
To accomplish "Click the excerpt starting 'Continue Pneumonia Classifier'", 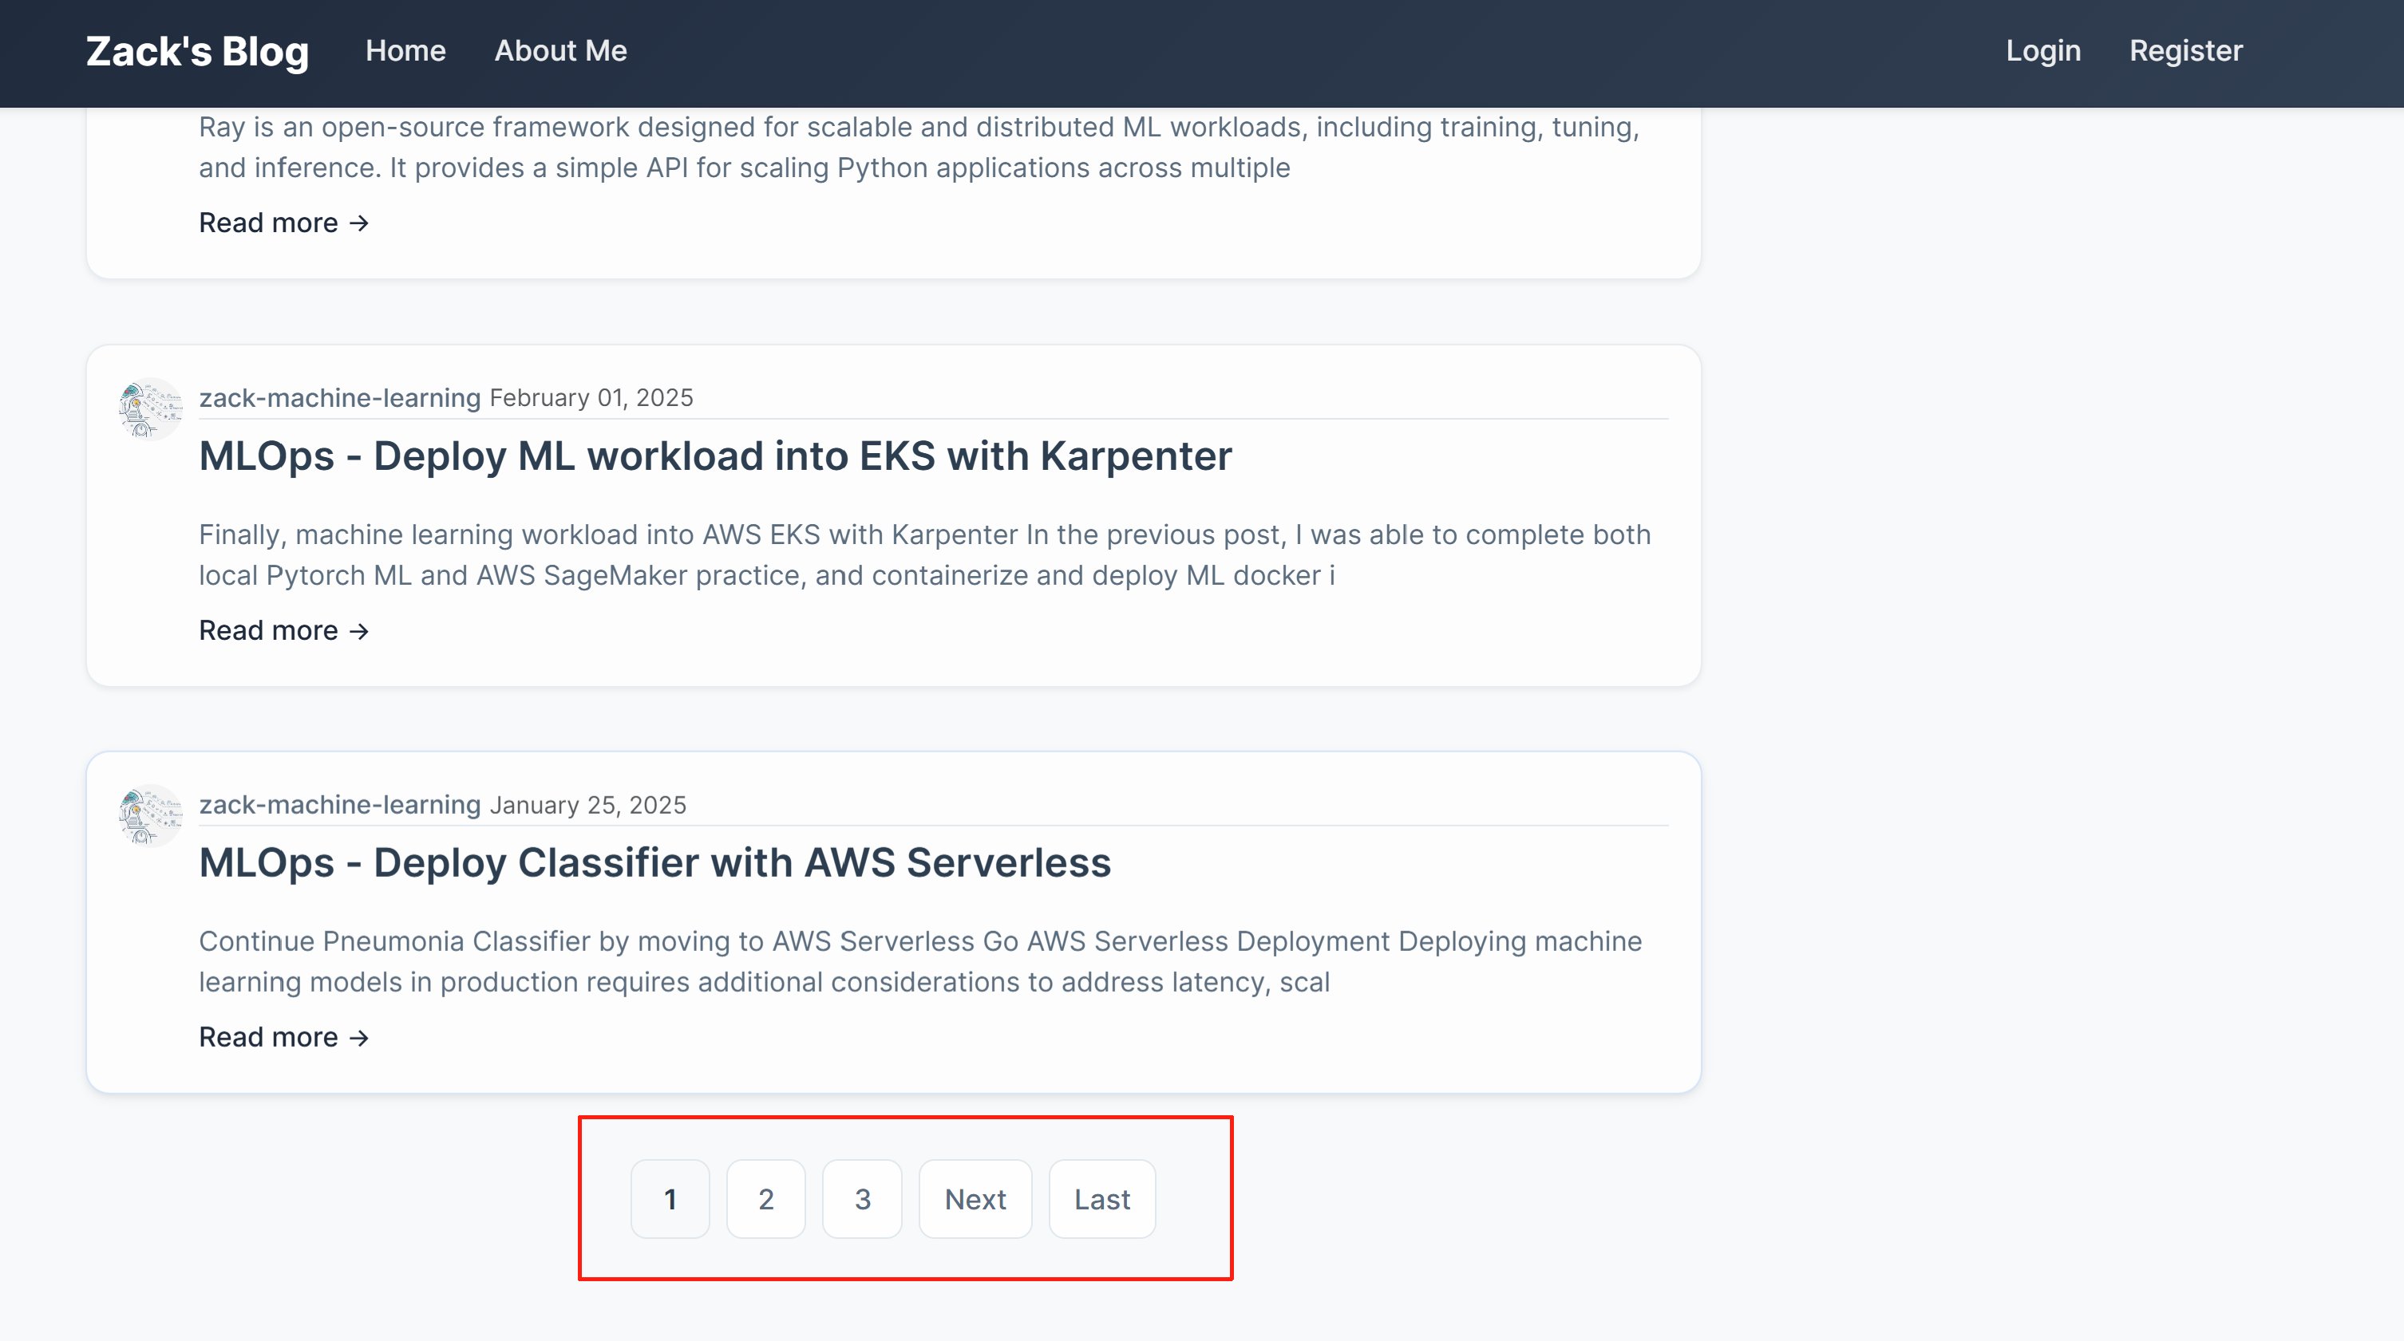I will pos(920,961).
